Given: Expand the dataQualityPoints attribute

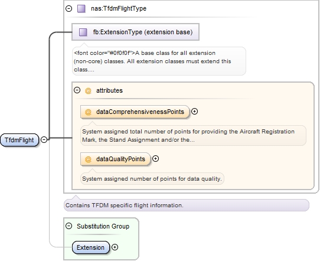Looking at the screenshot, I should [155, 159].
